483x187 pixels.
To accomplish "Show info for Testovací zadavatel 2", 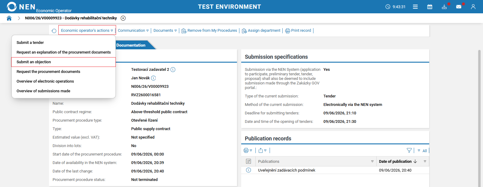I will pos(173,70).
